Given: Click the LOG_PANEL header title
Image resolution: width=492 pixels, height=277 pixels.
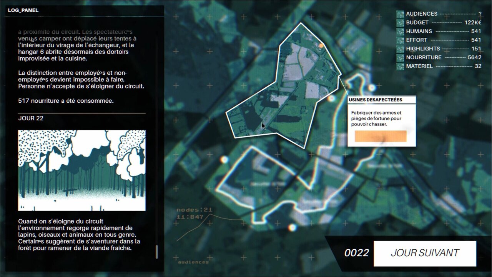Looking at the screenshot, I should [x=23, y=10].
